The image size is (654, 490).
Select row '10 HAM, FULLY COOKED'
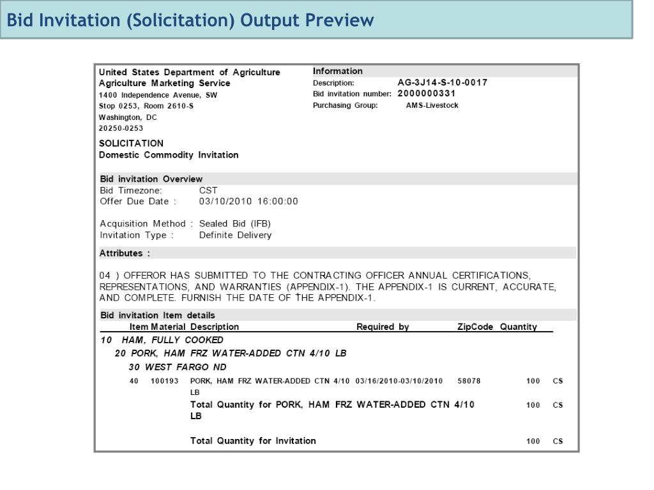click(162, 340)
